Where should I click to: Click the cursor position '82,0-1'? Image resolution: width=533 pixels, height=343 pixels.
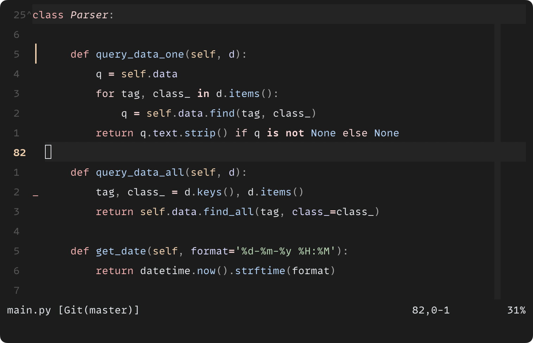point(431,310)
